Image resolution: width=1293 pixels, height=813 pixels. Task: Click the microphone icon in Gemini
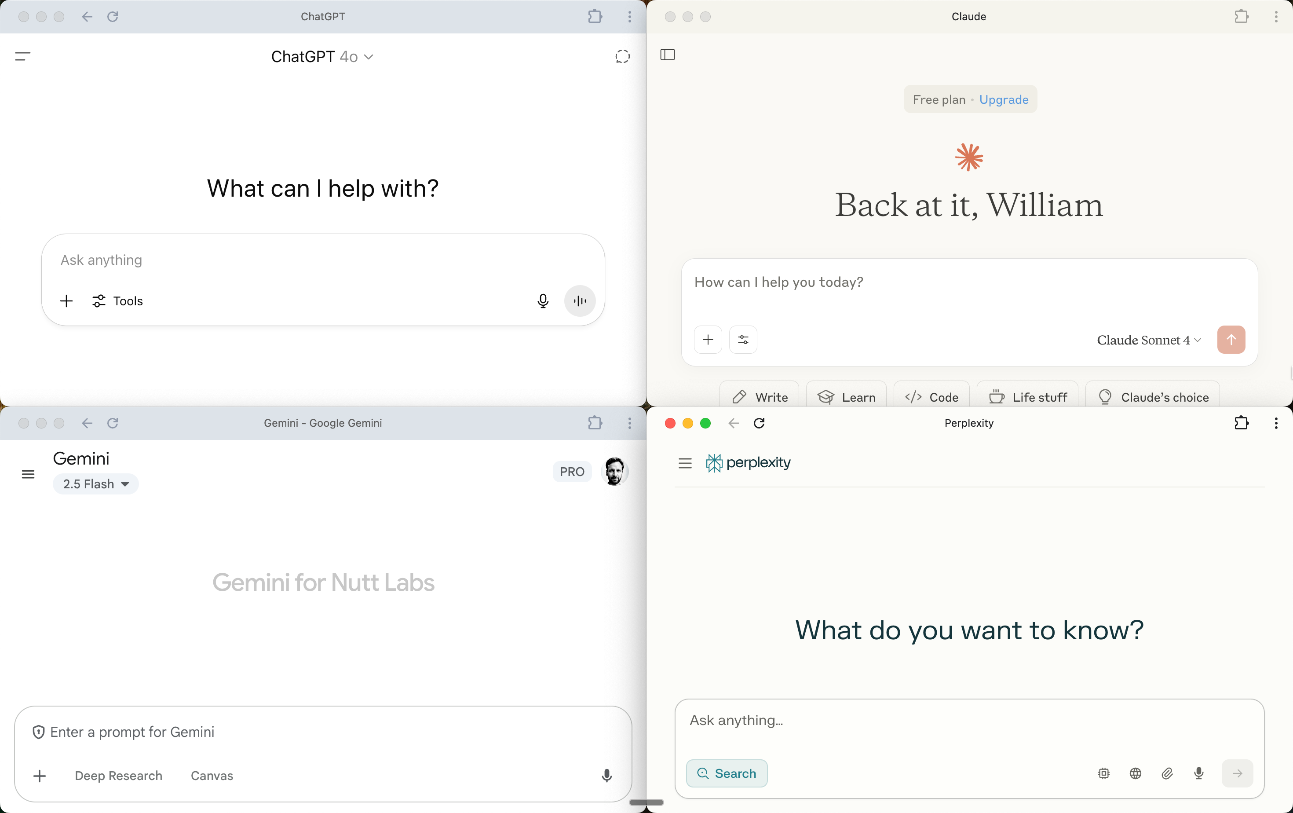point(607,776)
